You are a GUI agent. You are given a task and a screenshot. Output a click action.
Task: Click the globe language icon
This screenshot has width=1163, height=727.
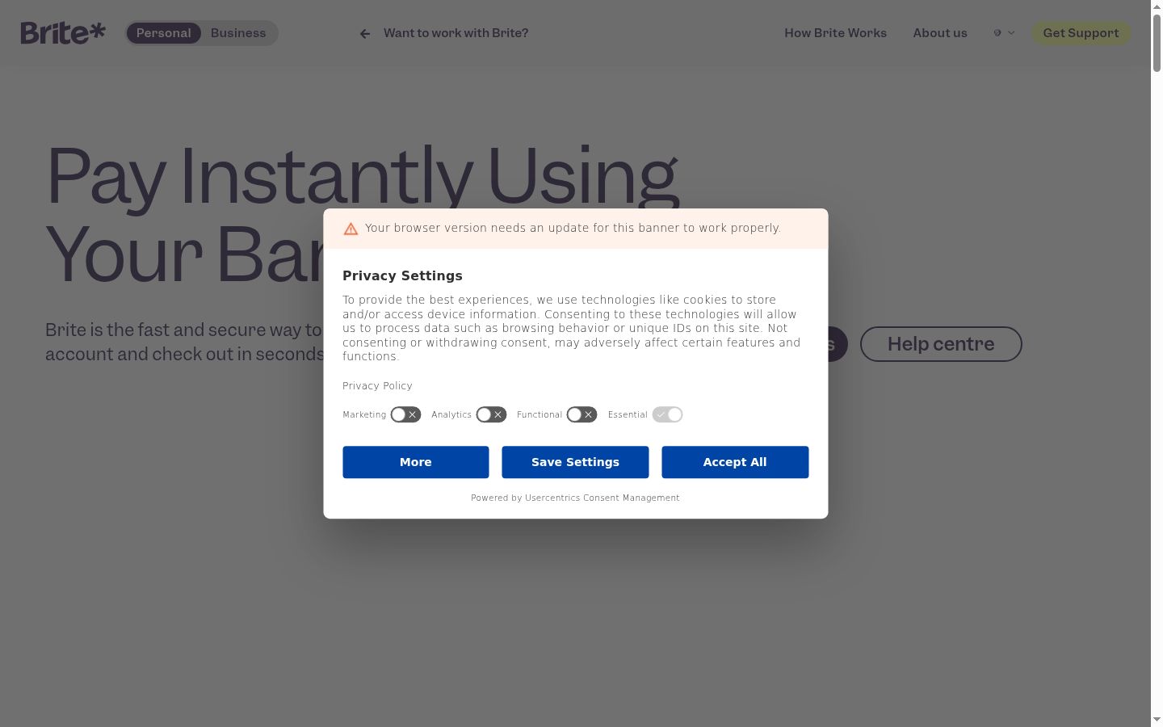[997, 33]
